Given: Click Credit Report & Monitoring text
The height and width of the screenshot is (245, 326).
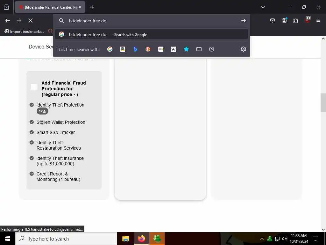Looking at the screenshot, I should (59, 177).
